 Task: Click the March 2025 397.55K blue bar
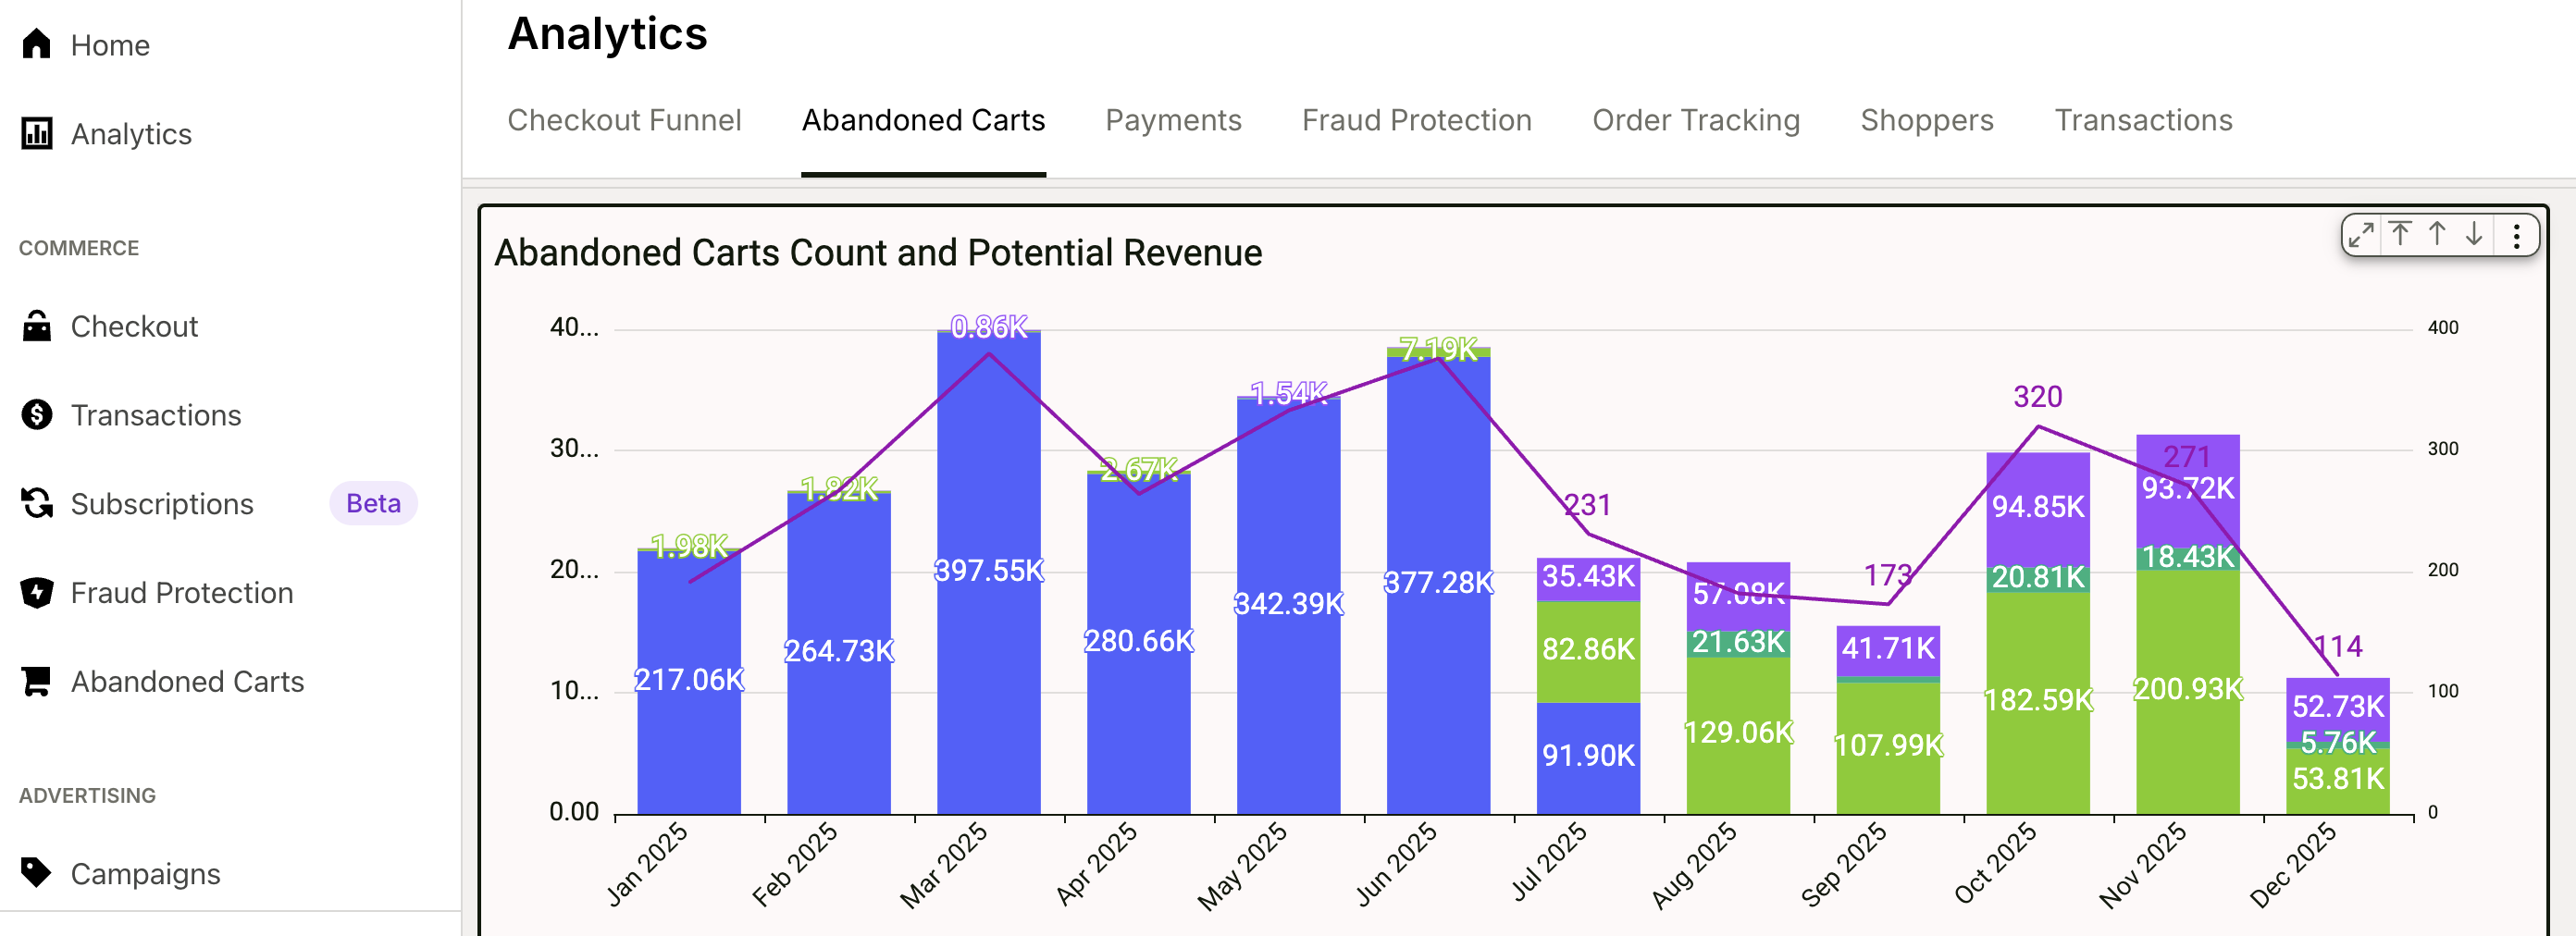tap(988, 573)
